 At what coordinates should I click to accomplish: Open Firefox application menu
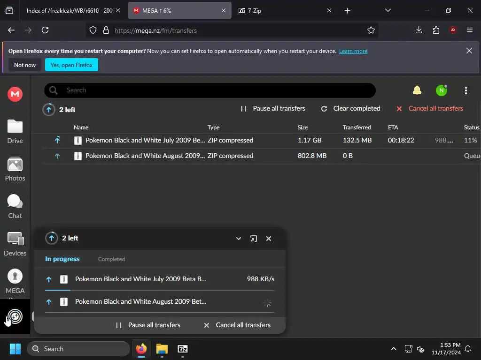tap(469, 30)
